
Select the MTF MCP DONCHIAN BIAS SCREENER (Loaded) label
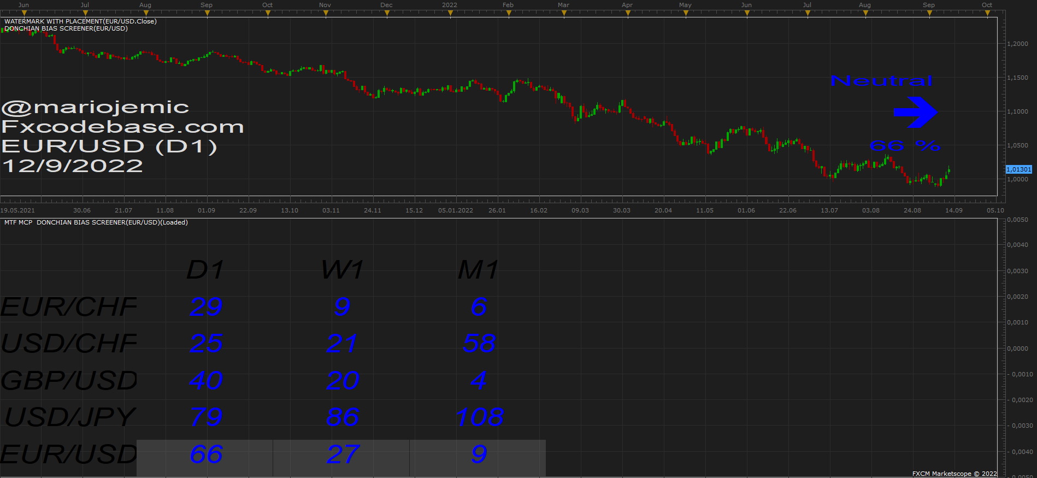click(96, 222)
